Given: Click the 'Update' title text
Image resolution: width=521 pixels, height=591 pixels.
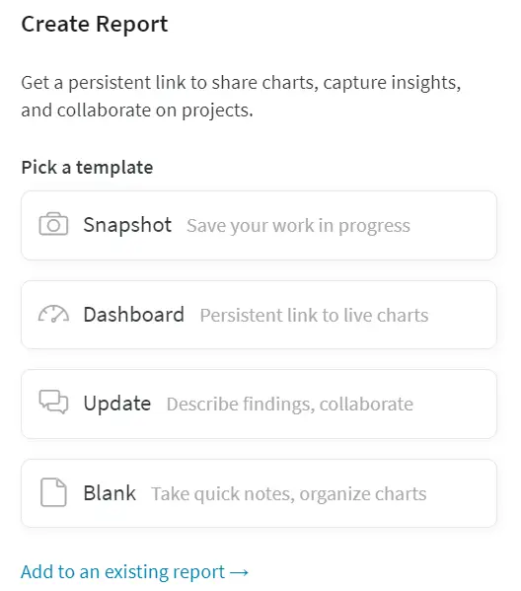Looking at the screenshot, I should point(117,404).
